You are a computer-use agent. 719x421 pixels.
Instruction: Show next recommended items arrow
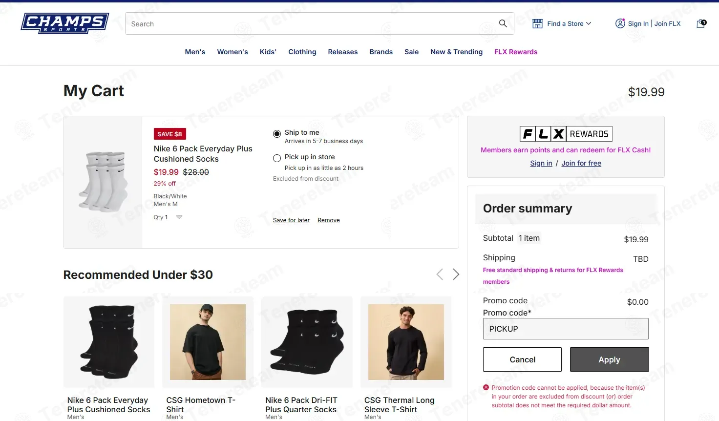[x=456, y=274]
